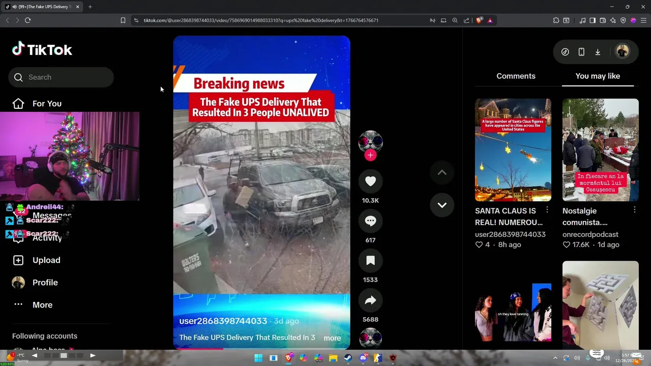Open Brave Rewards triangle icon

(x=490, y=20)
